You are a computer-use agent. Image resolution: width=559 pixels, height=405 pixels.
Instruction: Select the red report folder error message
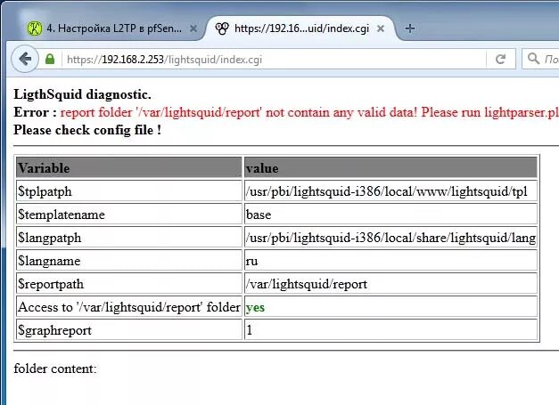[x=309, y=112]
